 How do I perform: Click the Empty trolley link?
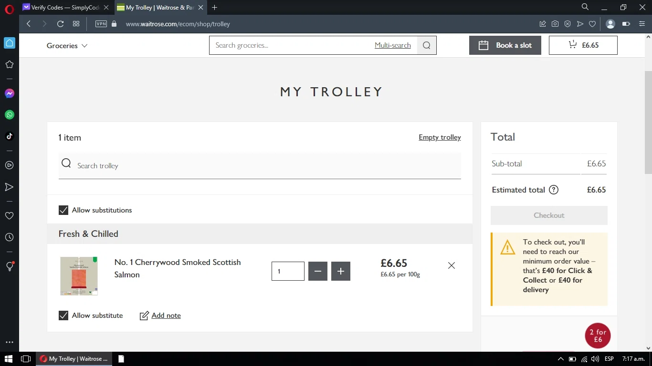tap(440, 137)
